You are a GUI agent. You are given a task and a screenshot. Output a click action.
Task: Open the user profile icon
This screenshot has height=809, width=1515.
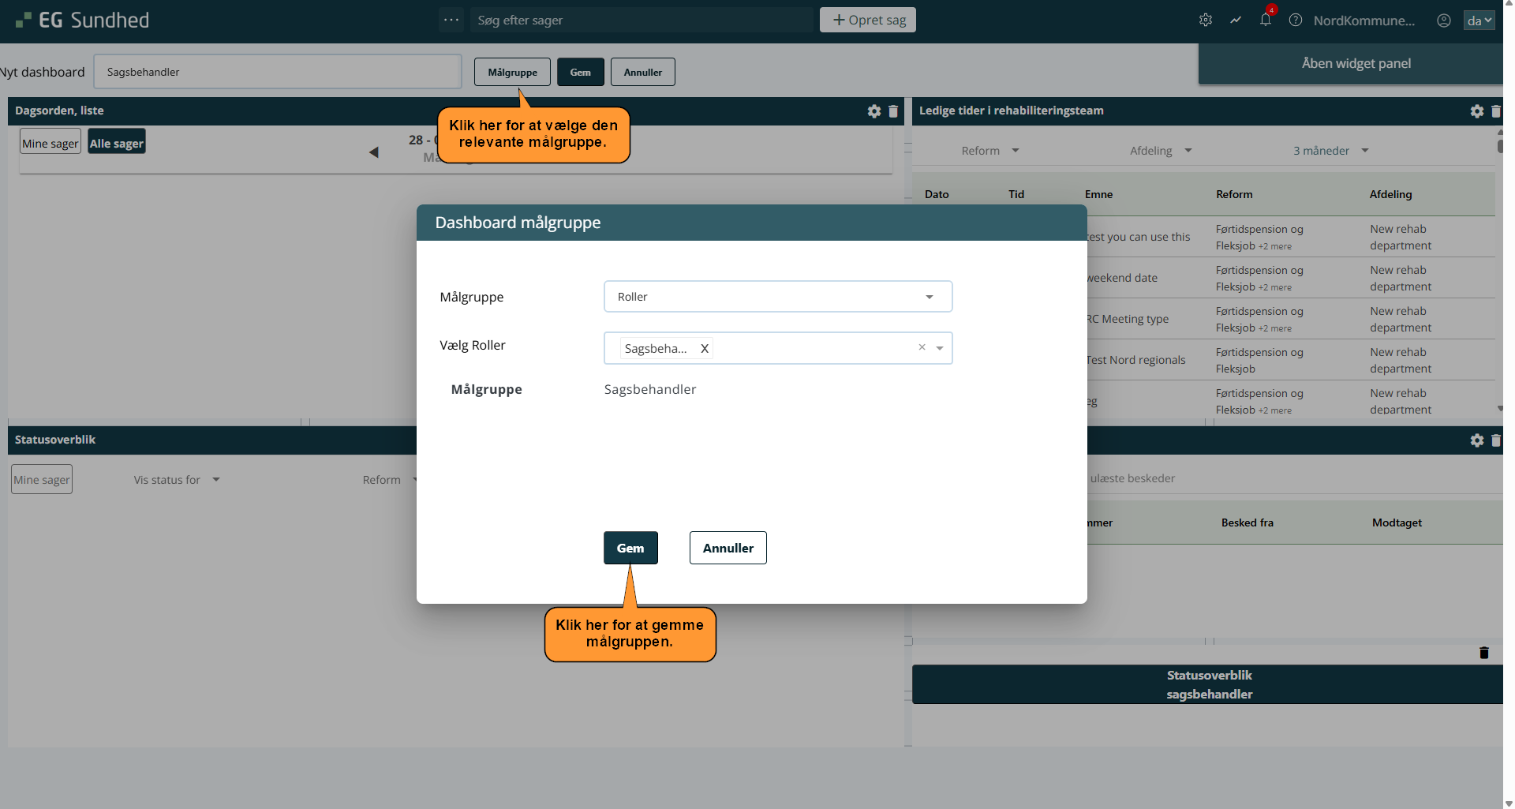click(x=1444, y=21)
